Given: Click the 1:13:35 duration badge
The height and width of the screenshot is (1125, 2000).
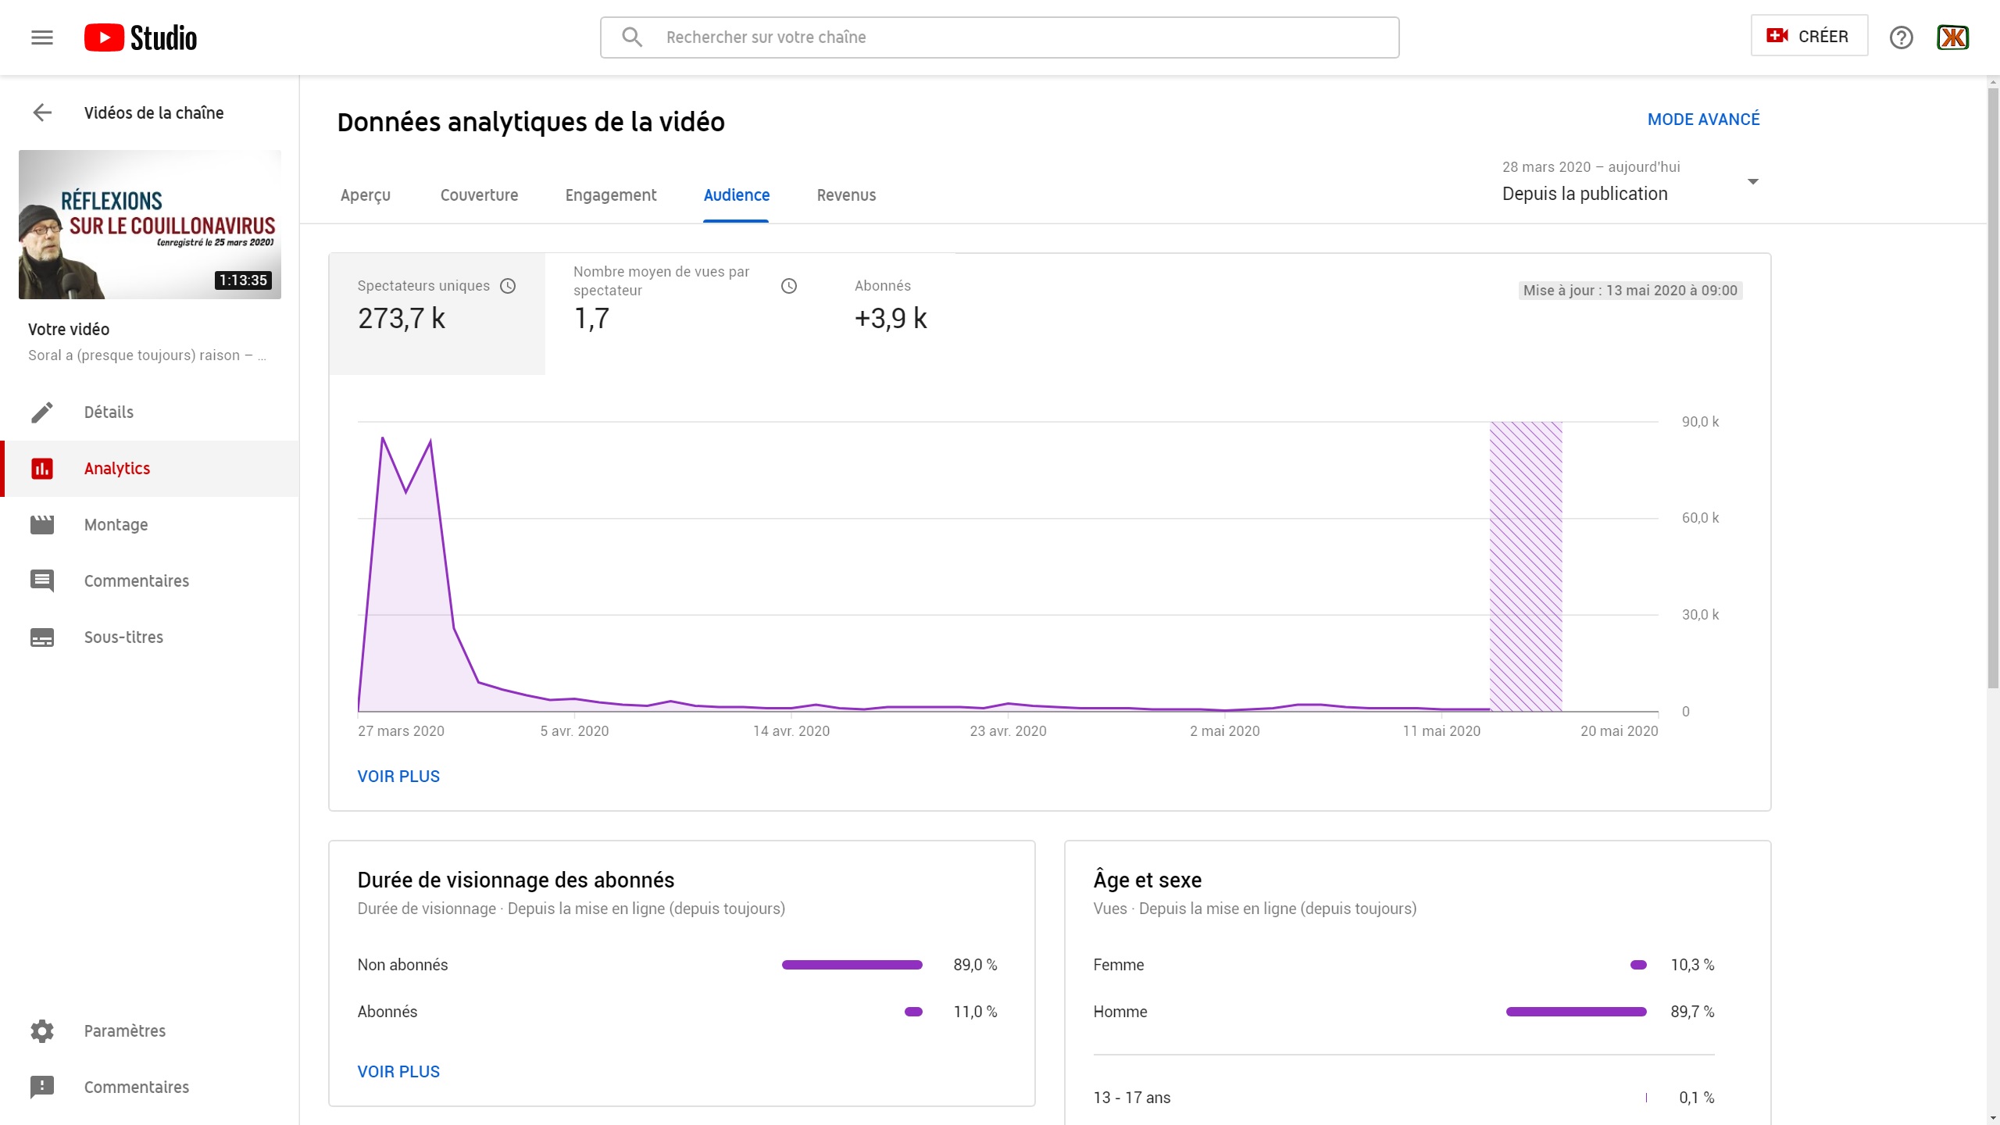Looking at the screenshot, I should tap(243, 280).
